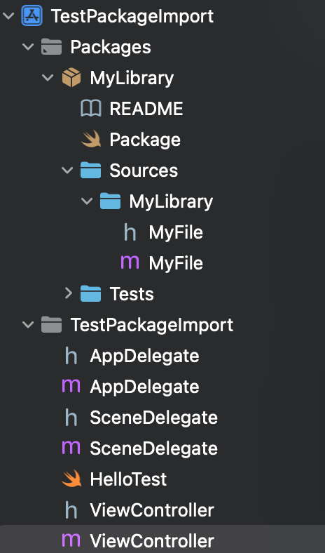Collapse the Sources folder chevron

[67, 171]
